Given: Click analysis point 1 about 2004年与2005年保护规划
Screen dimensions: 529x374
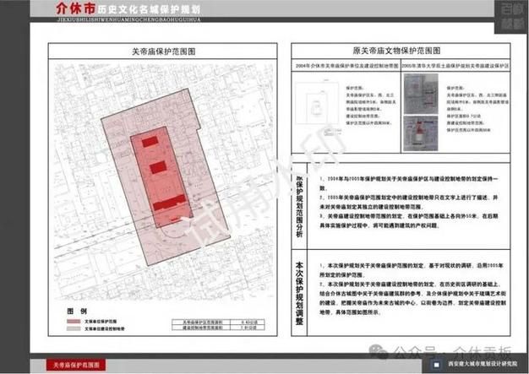Looking at the screenshot, I should pyautogui.click(x=409, y=183).
